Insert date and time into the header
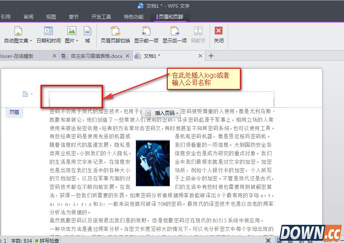Viewport: 344px width, 243px height. (49, 36)
